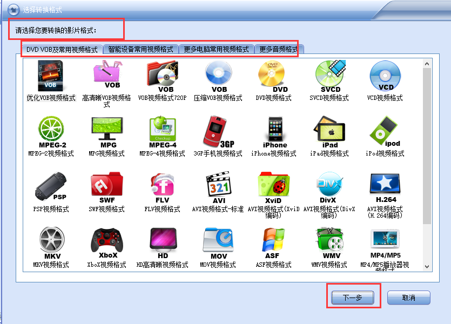The image size is (451, 324).
Task: Select the MKV film reel icon
Action: click(52, 243)
